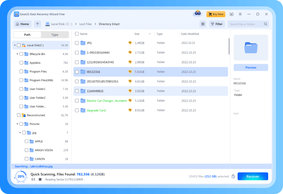The image size is (283, 194).
Task: Check the box for folder 00132316
Action: 77,72
